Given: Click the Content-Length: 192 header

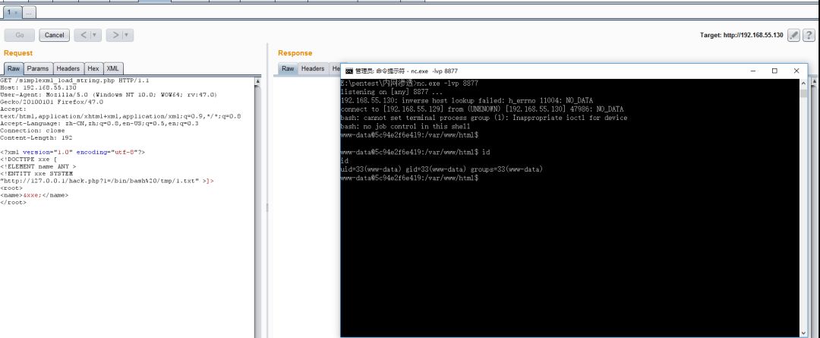Looking at the screenshot, I should (36, 137).
